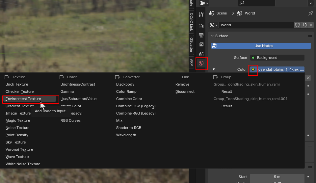Viewport: 316px width, 183px height.
Task: Duplicate the World datablock with new icon
Action: pyautogui.click(x=304, y=25)
